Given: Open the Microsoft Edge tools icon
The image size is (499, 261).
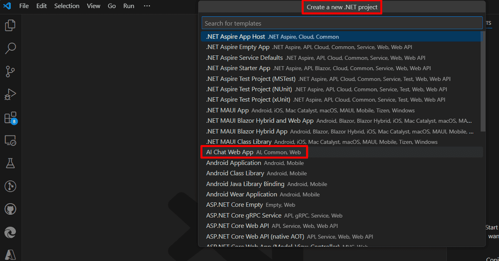Looking at the screenshot, I should (10, 232).
